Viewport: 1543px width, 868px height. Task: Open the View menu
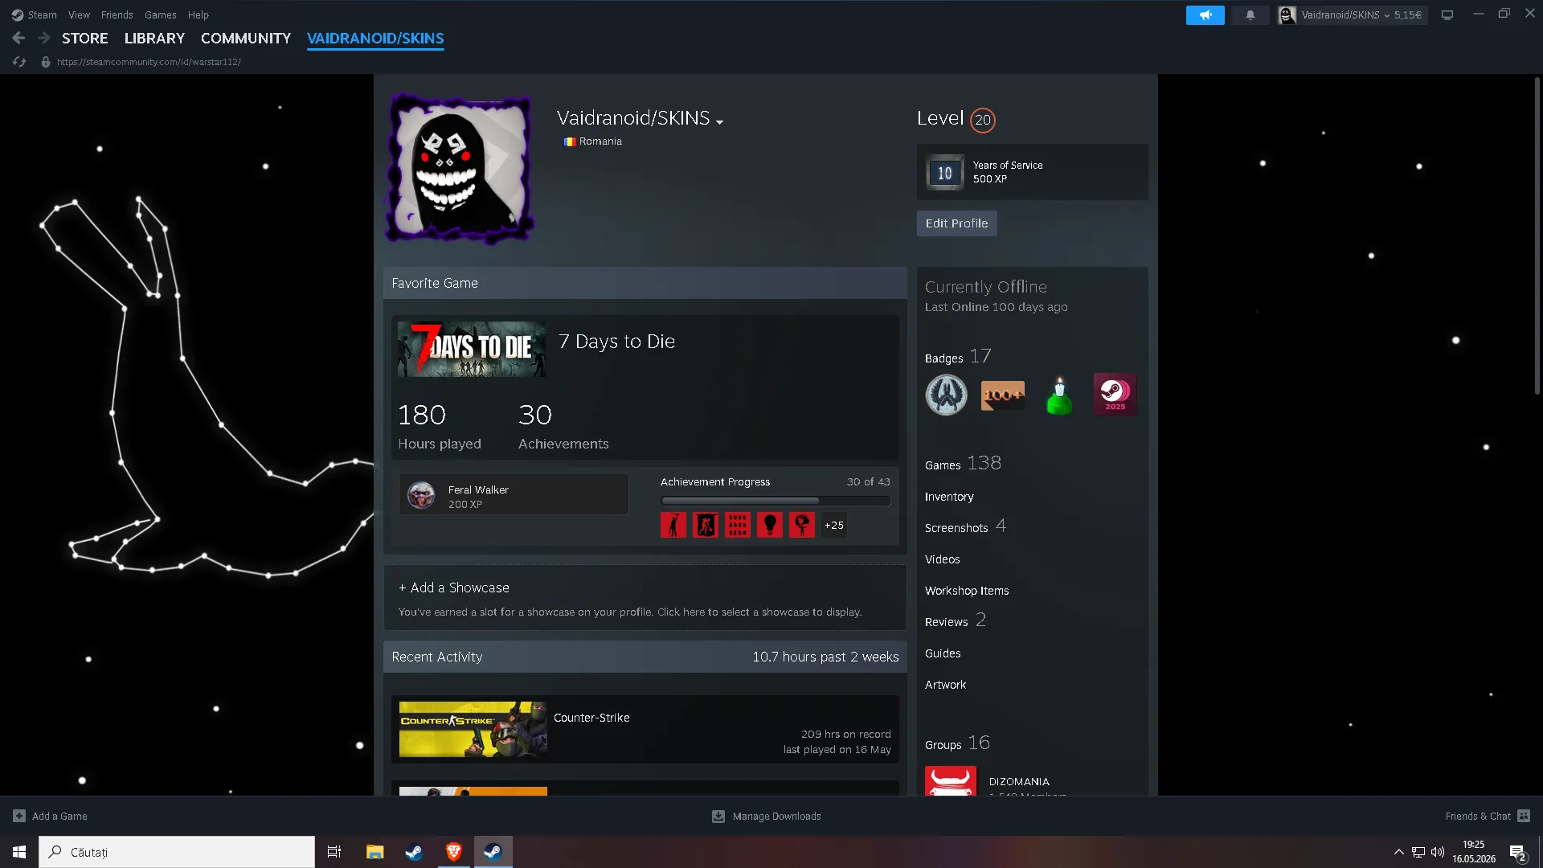coord(79,14)
